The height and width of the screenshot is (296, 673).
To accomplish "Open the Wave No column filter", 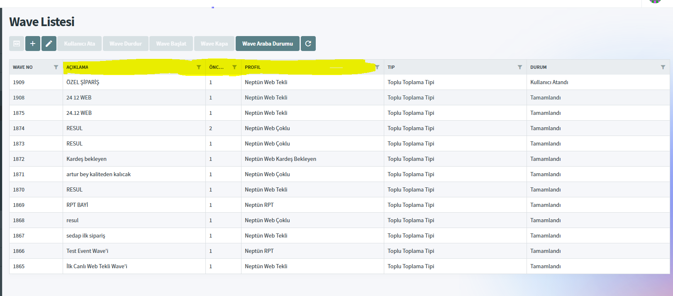I will pos(56,67).
